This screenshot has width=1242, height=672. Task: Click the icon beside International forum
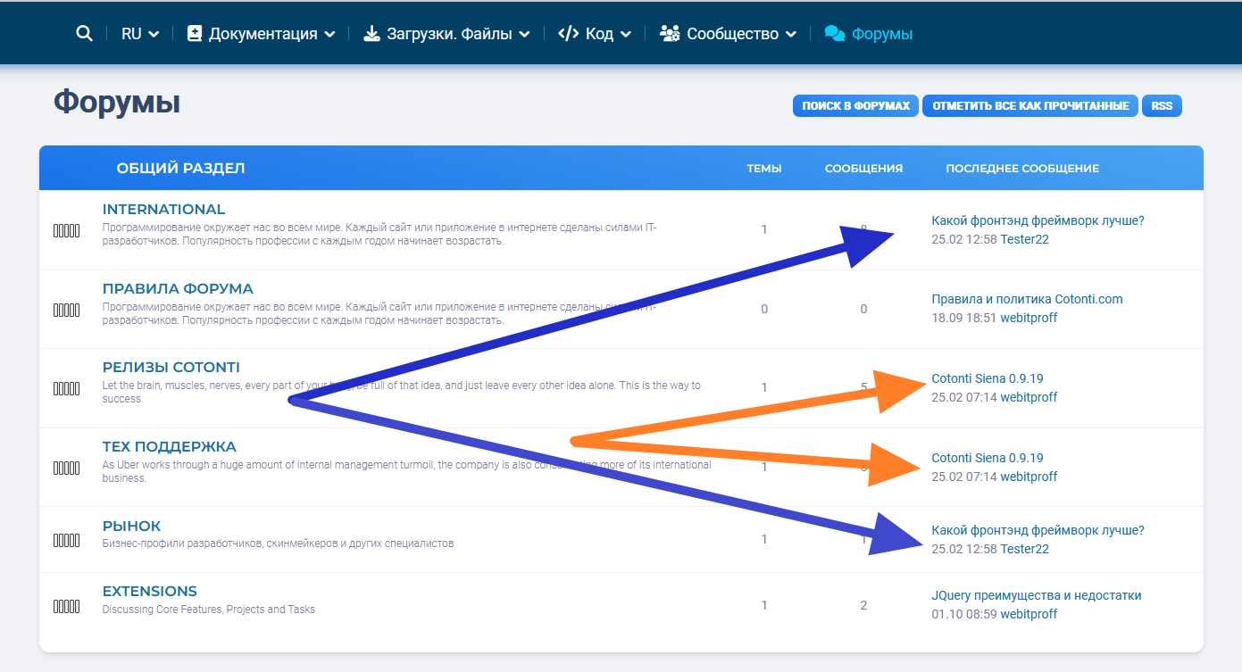(67, 231)
